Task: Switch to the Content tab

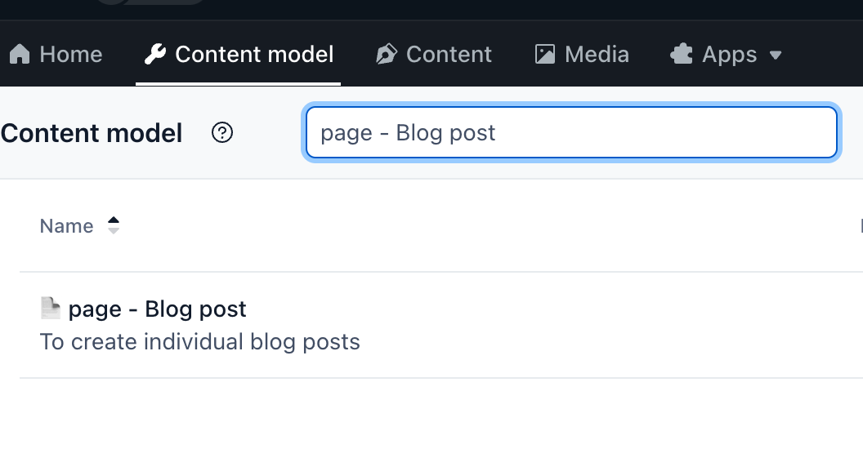Action: click(x=449, y=55)
